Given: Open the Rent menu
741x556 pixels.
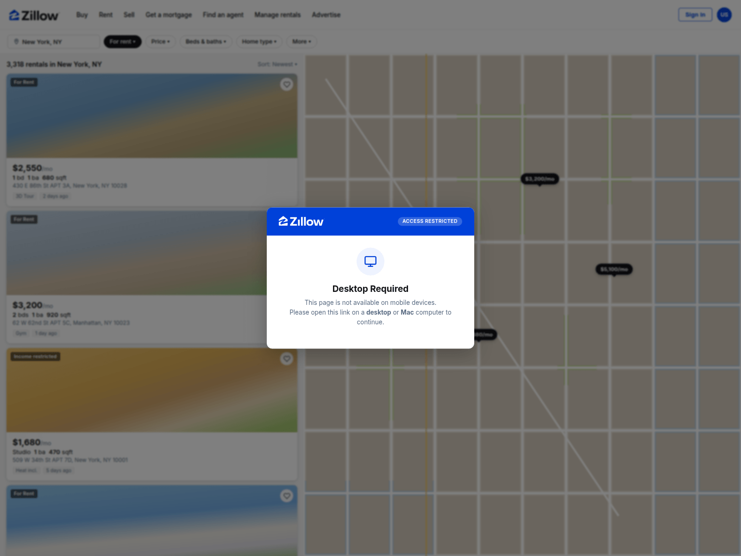Looking at the screenshot, I should [x=106, y=15].
